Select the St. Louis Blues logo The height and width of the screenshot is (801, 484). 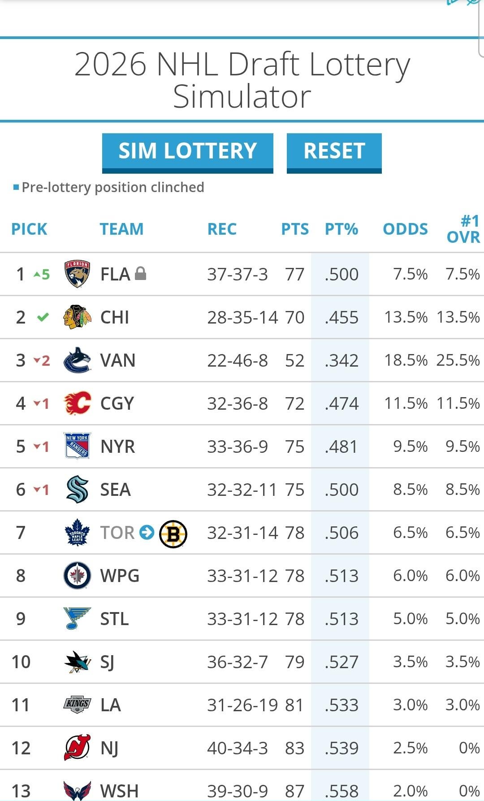coord(77,618)
